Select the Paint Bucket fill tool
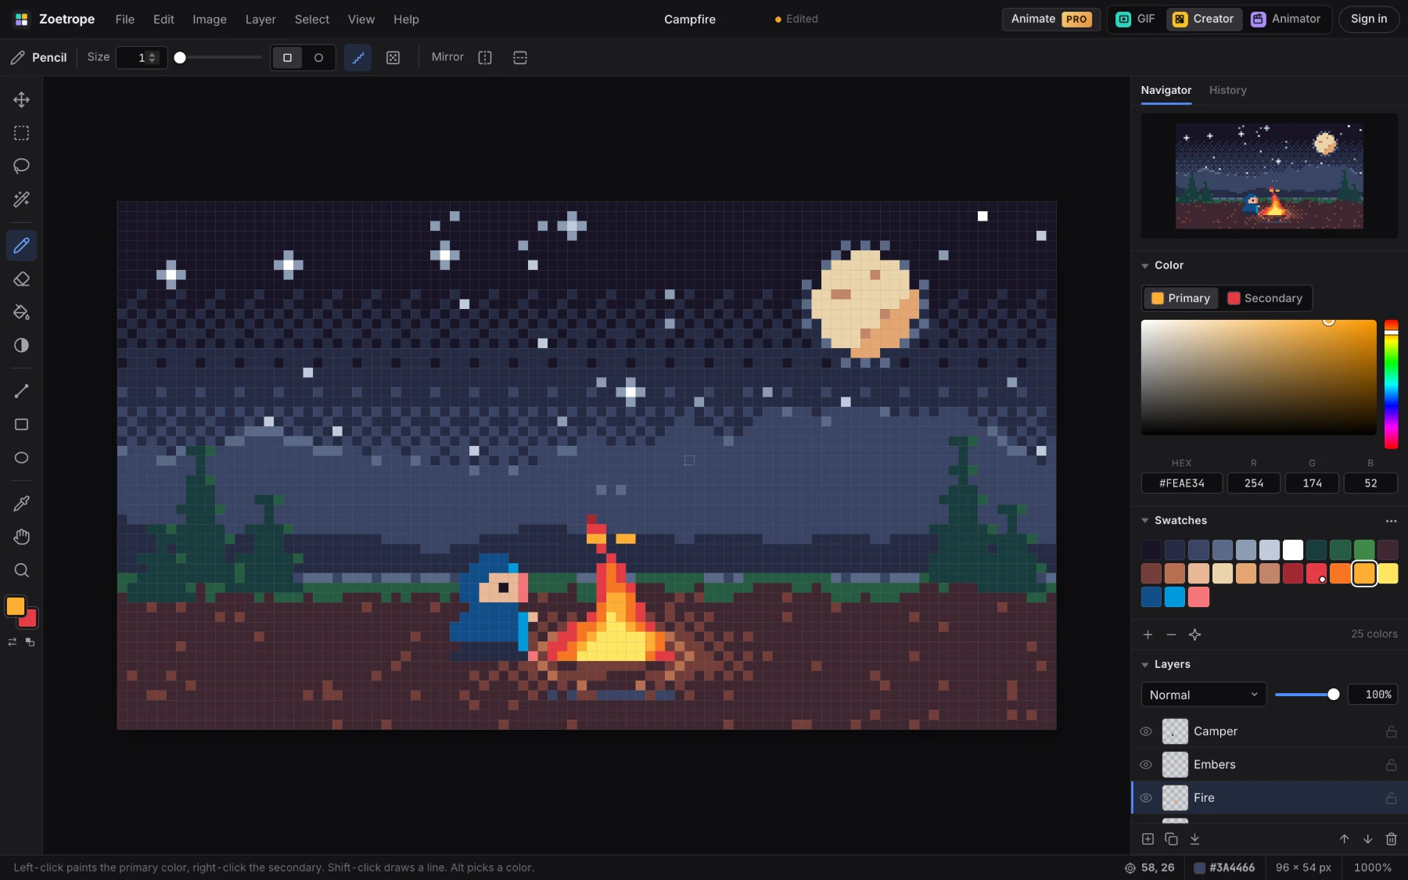 [x=21, y=312]
